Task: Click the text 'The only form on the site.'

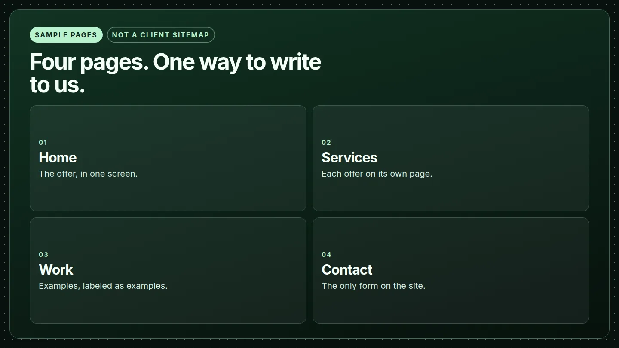Action: pos(374,286)
